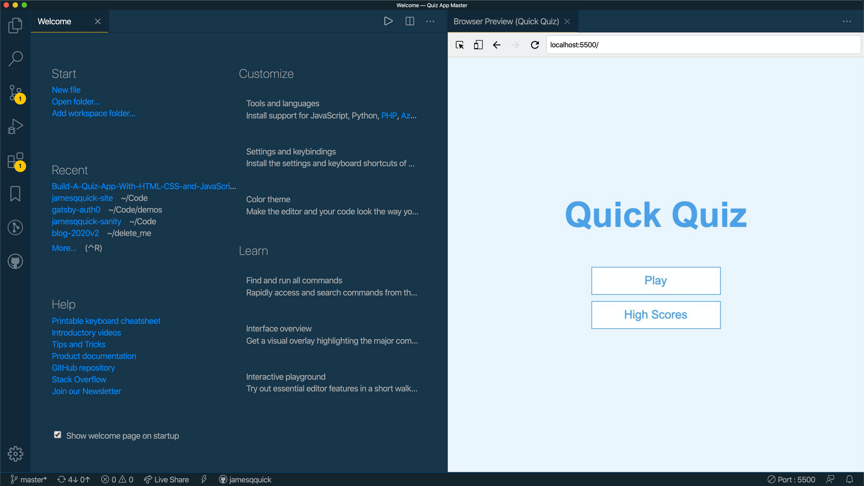Open Manage gear menu

15,454
